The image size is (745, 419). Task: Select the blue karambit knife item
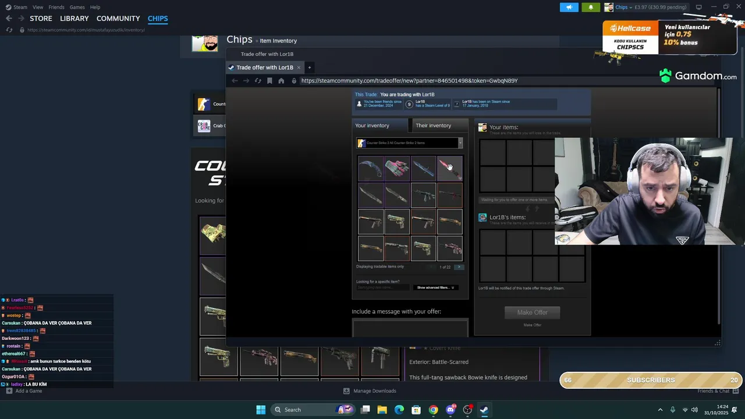tap(371, 169)
